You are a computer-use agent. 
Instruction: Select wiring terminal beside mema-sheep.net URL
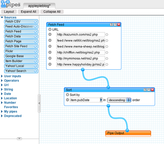pyautogui.click(x=107, y=47)
